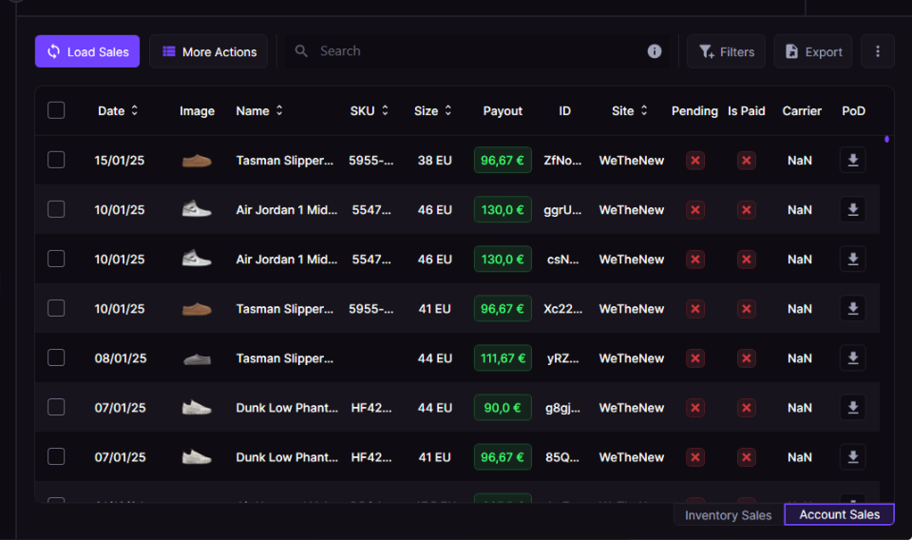Click the date 08/01/25
This screenshot has width=912, height=540.
click(x=121, y=358)
